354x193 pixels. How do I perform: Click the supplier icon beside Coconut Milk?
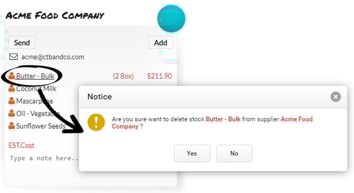pyautogui.click(x=12, y=88)
